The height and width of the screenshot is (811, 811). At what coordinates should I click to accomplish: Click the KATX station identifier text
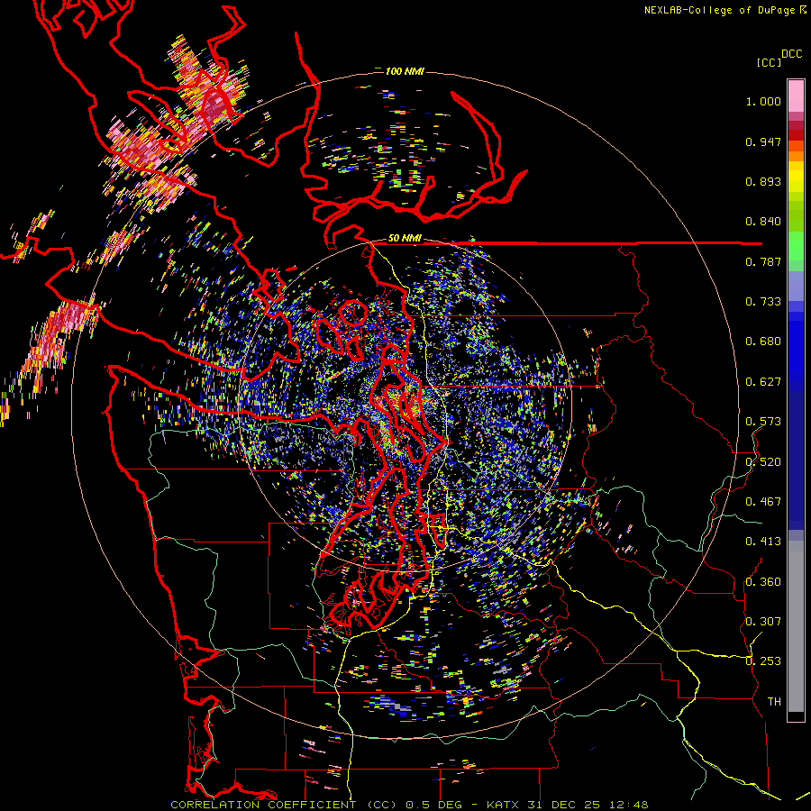(504, 805)
